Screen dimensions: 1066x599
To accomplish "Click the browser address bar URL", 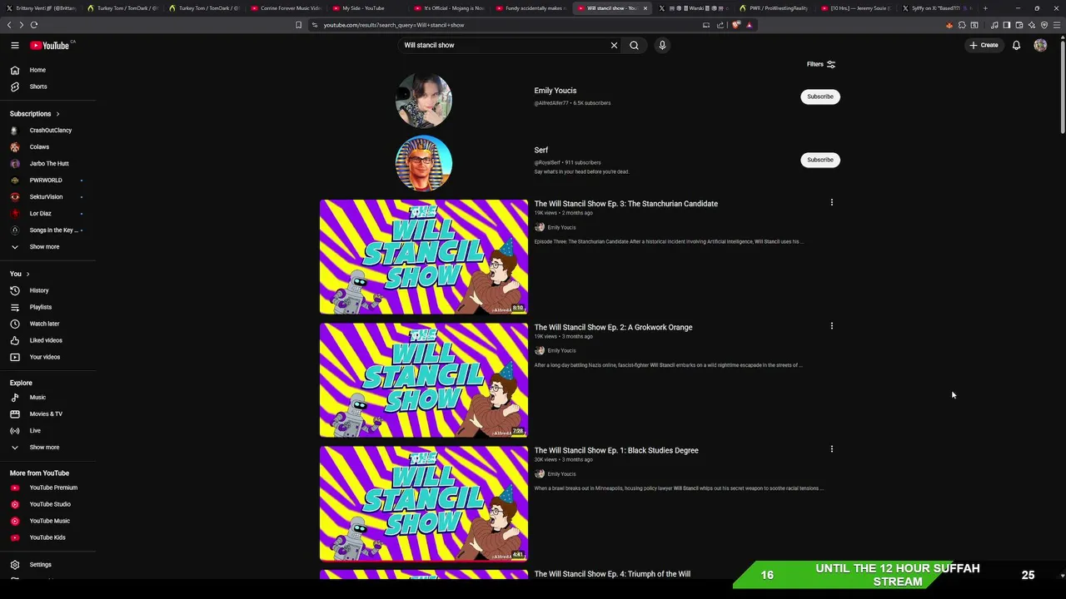I will click(x=394, y=25).
